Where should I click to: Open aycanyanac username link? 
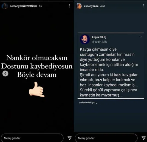click(91, 6)
